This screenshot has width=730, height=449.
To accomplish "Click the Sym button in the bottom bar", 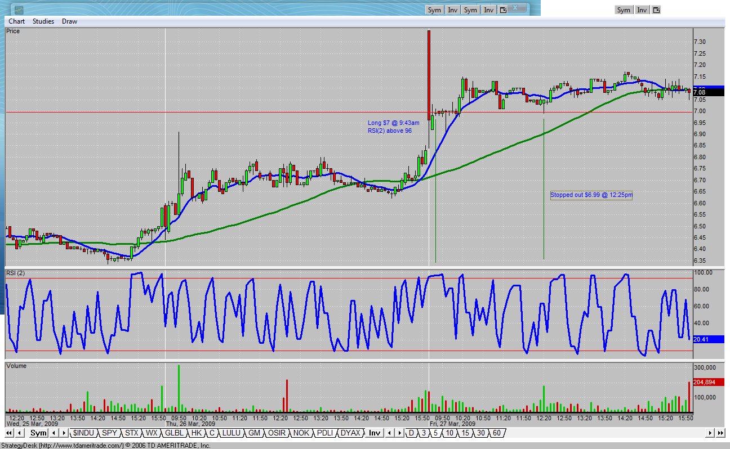I will pyautogui.click(x=38, y=433).
